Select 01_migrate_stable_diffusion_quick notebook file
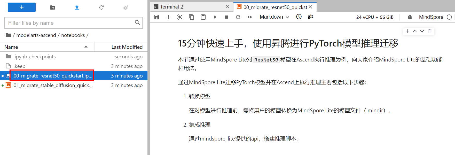This screenshot has width=455, height=155. 74,85
